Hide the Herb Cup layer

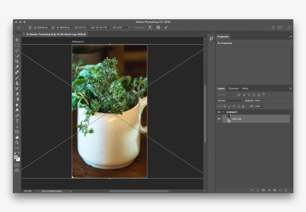point(219,119)
